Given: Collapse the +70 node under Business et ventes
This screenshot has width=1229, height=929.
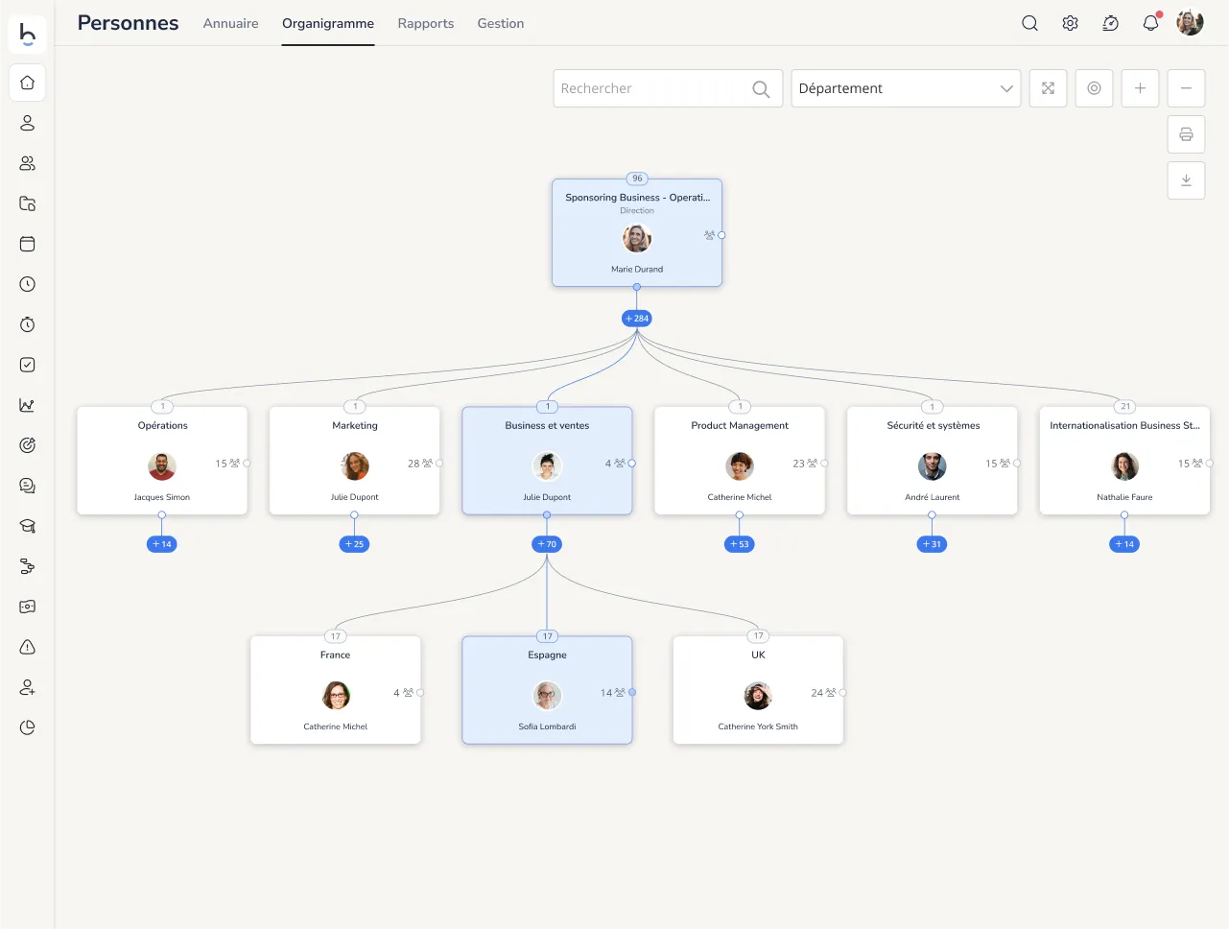Looking at the screenshot, I should tap(547, 544).
